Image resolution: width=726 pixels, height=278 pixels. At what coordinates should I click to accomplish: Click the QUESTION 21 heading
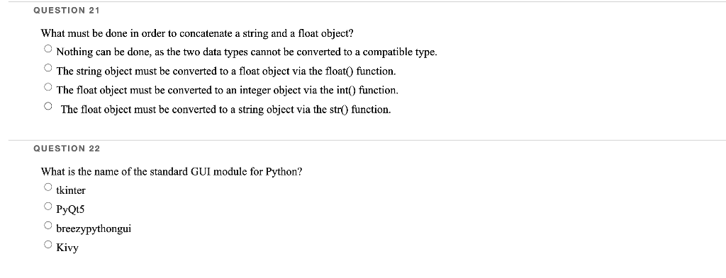click(x=67, y=10)
